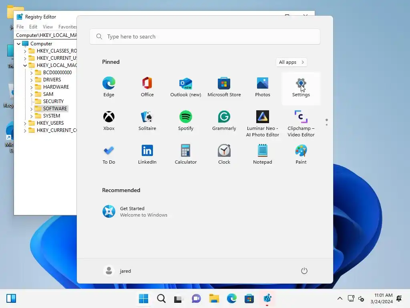The width and height of the screenshot is (410, 308).
Task: Collapse HKEY_LOCAL_MACHINE node arrow
Action: tap(25, 65)
